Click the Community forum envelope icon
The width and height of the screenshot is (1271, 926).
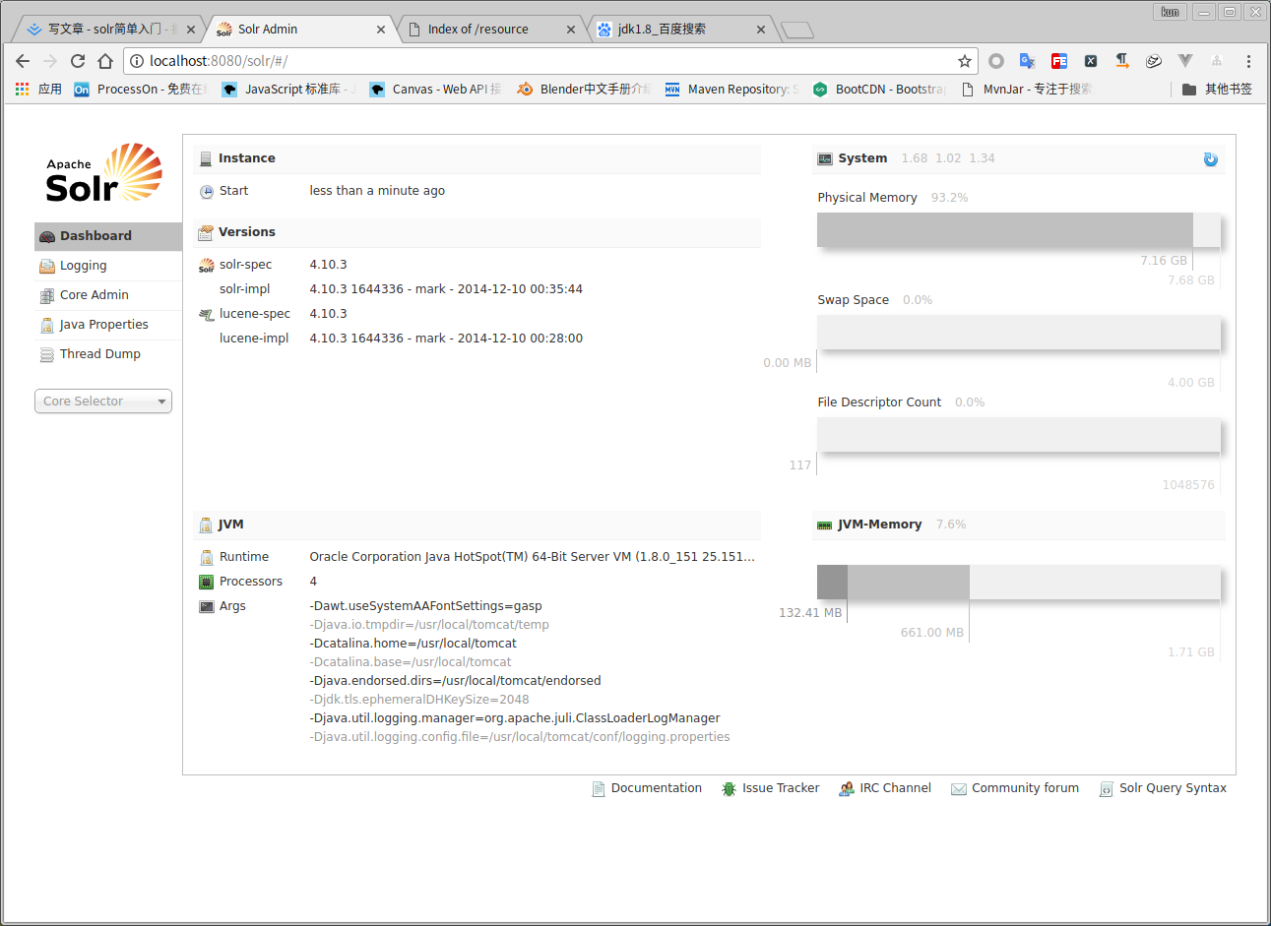coord(959,789)
